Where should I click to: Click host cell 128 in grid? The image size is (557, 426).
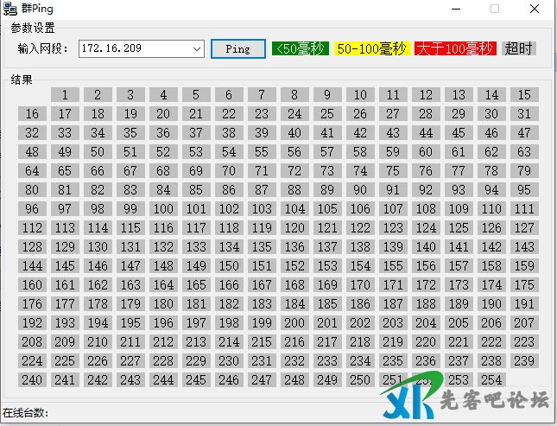[33, 247]
